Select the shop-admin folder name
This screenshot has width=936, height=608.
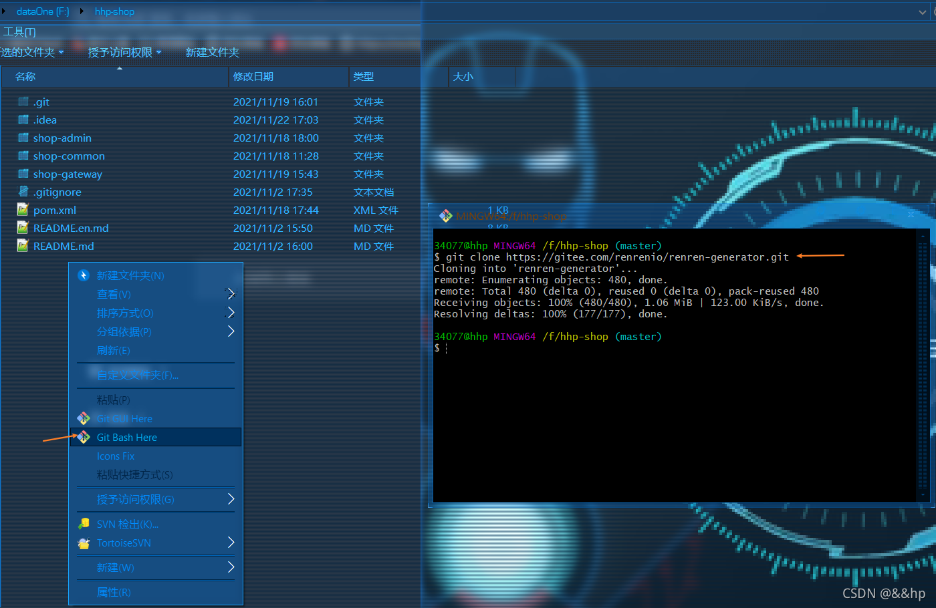pos(62,138)
